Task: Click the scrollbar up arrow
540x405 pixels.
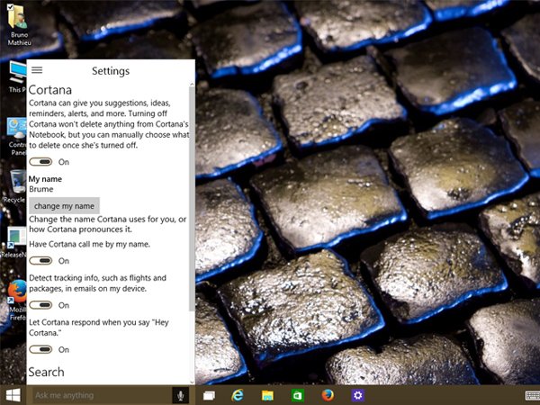Action: tap(193, 84)
